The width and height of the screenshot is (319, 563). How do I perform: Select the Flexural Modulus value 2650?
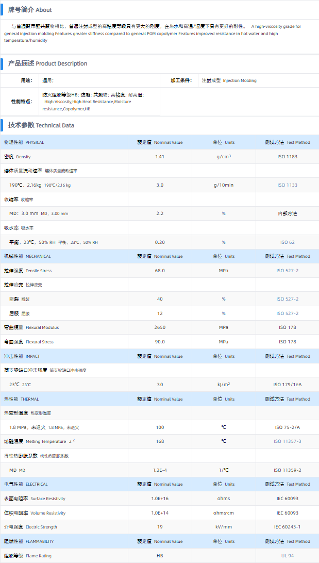pos(160,327)
